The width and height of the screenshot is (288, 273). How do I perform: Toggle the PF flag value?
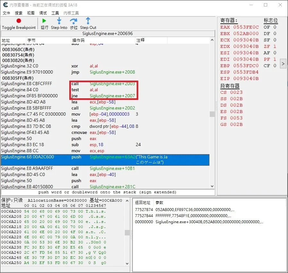coord(275,59)
